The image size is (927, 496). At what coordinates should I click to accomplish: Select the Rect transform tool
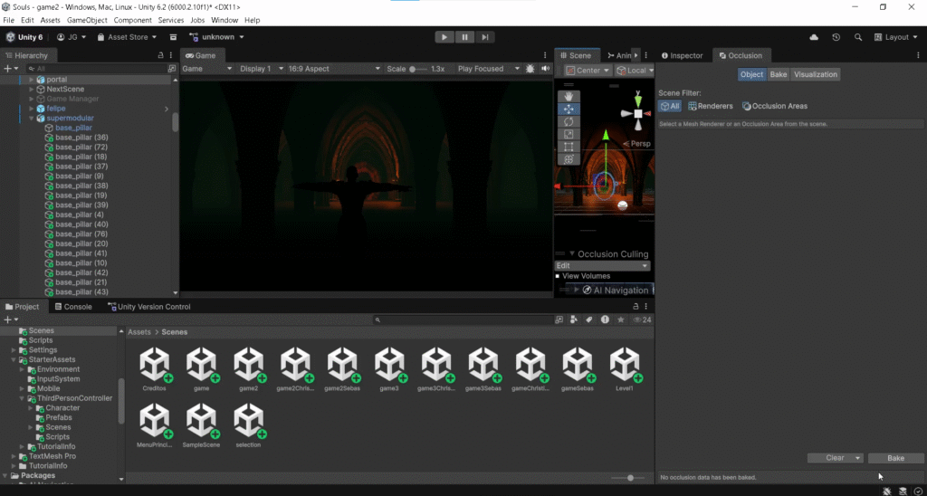pos(569,147)
